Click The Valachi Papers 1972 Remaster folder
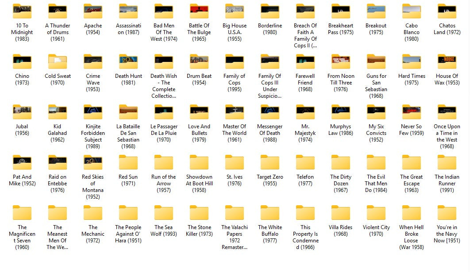The image size is (470, 272). coord(235,213)
